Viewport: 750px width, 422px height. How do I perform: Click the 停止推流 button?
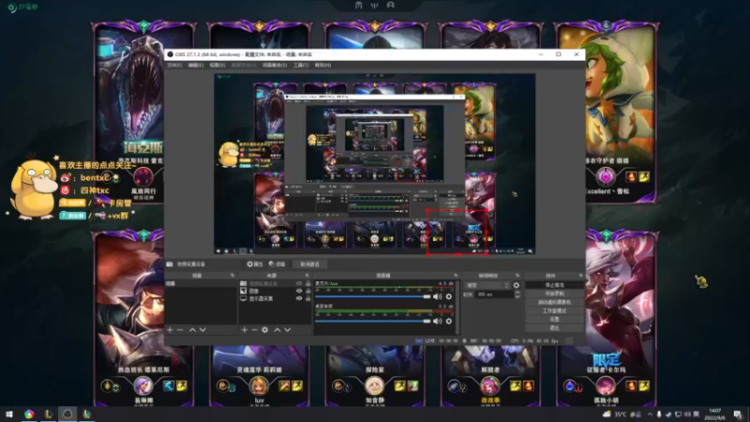click(x=554, y=285)
